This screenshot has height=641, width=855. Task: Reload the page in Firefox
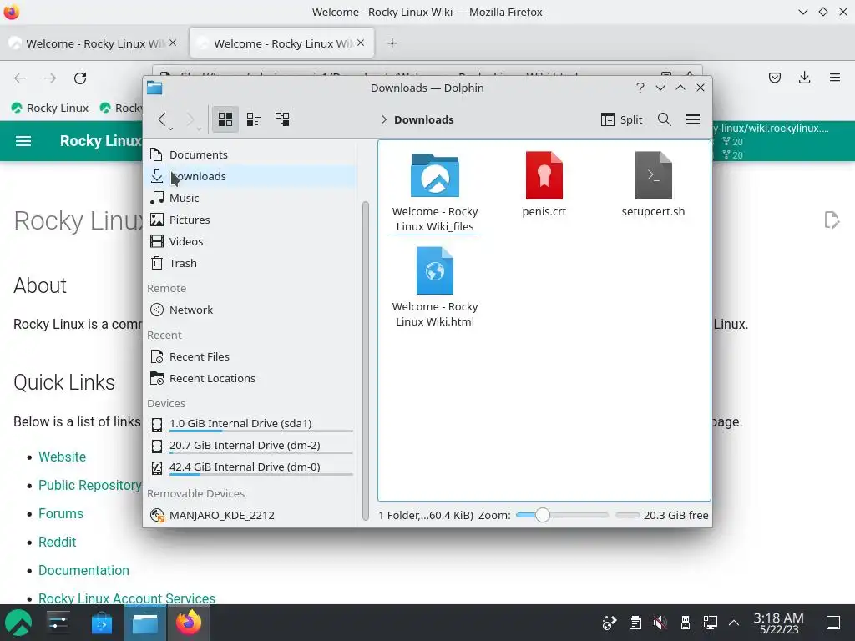tap(80, 78)
